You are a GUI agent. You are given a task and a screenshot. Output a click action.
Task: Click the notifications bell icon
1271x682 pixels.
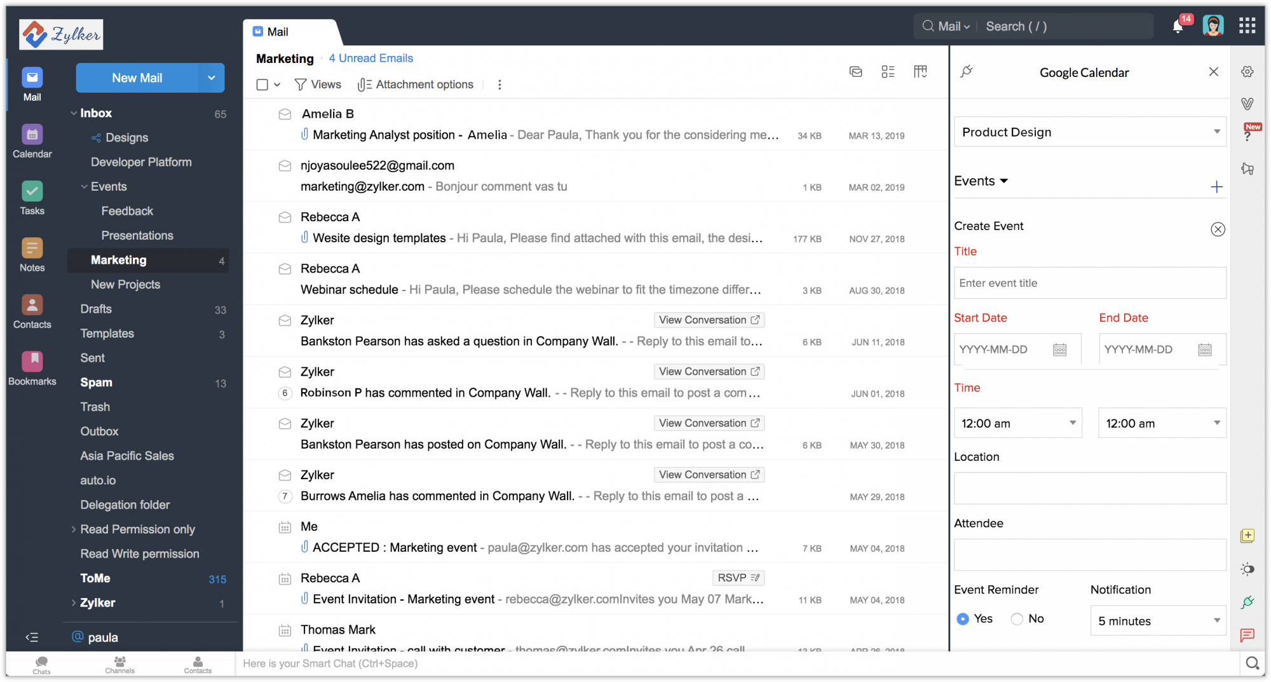coord(1178,26)
